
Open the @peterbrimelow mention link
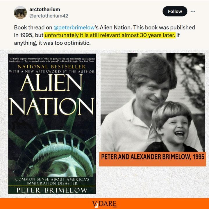tap(74, 27)
